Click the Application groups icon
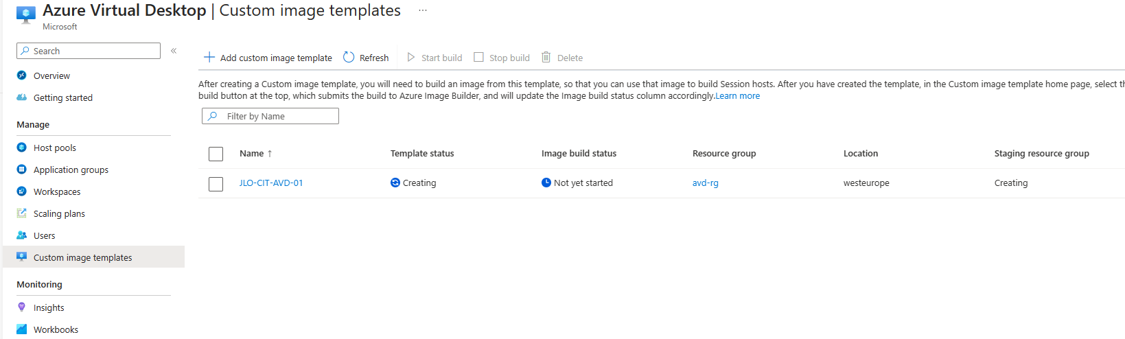This screenshot has height=339, width=1125. coord(21,169)
